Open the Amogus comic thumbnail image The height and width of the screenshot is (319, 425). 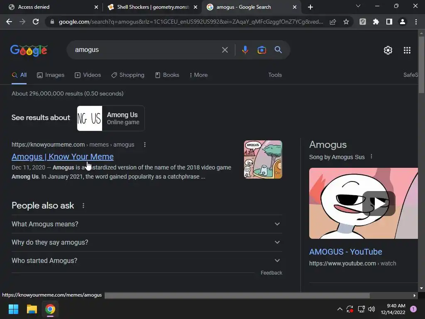[x=263, y=159]
